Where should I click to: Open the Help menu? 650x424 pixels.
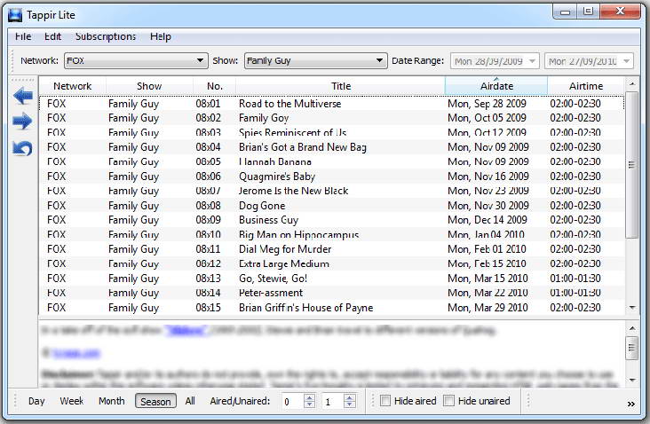click(161, 36)
